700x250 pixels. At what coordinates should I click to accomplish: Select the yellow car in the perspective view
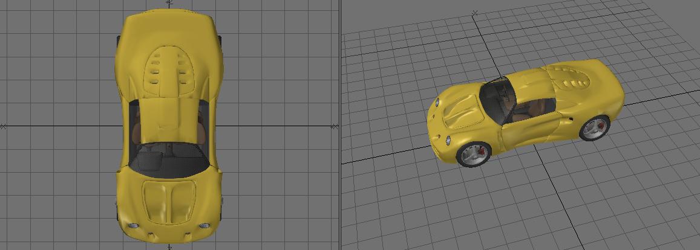coord(525,112)
